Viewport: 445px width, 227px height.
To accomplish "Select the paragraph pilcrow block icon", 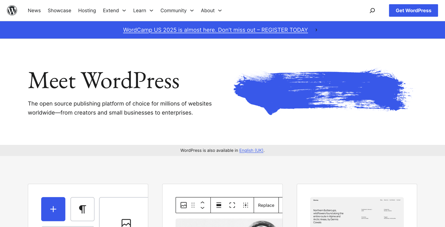I will (x=82, y=209).
